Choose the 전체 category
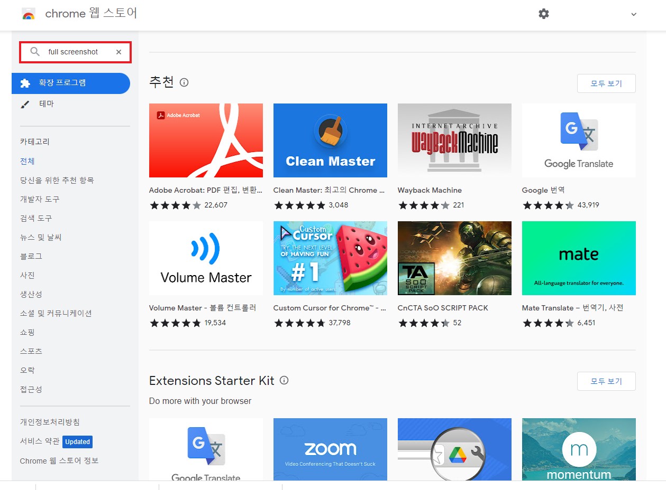The image size is (666, 490). (28, 161)
